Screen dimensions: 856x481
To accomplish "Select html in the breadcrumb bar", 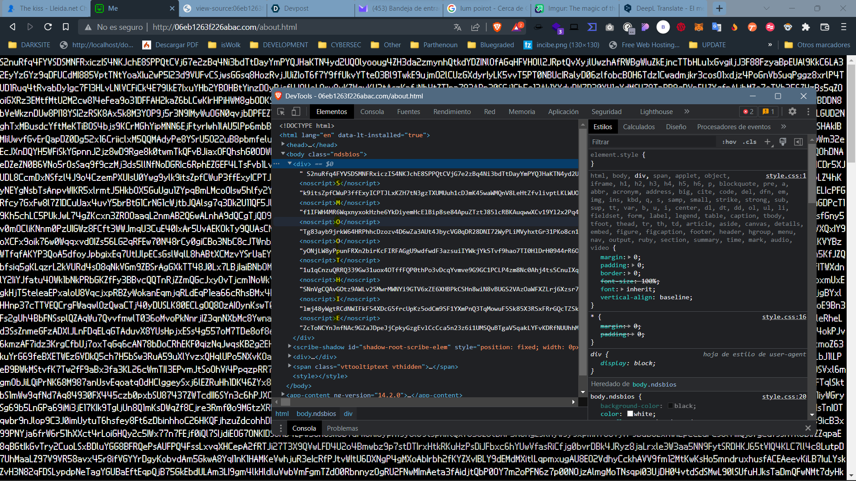I will (x=282, y=414).
